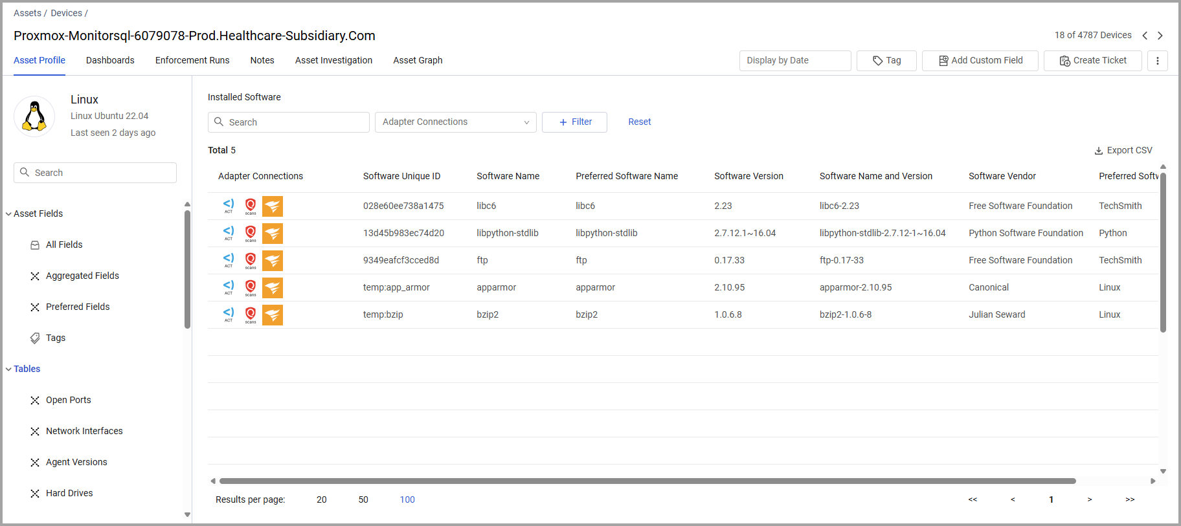Click the All Fields icon in sidebar
The width and height of the screenshot is (1181, 526).
35,245
